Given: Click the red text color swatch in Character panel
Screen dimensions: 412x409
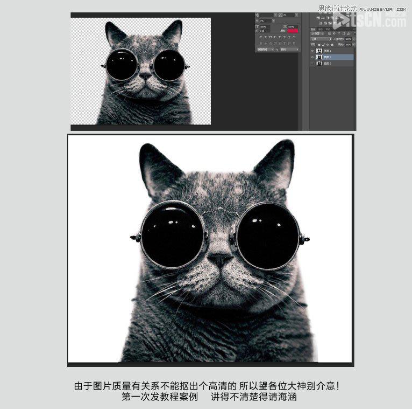Looking at the screenshot, I should click(293, 31).
